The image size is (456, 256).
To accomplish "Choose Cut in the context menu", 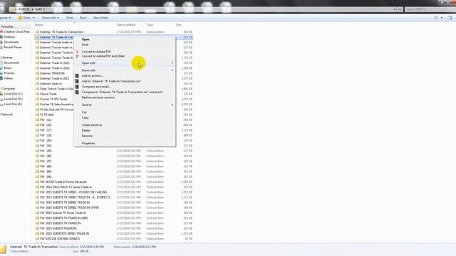I will (x=84, y=112).
